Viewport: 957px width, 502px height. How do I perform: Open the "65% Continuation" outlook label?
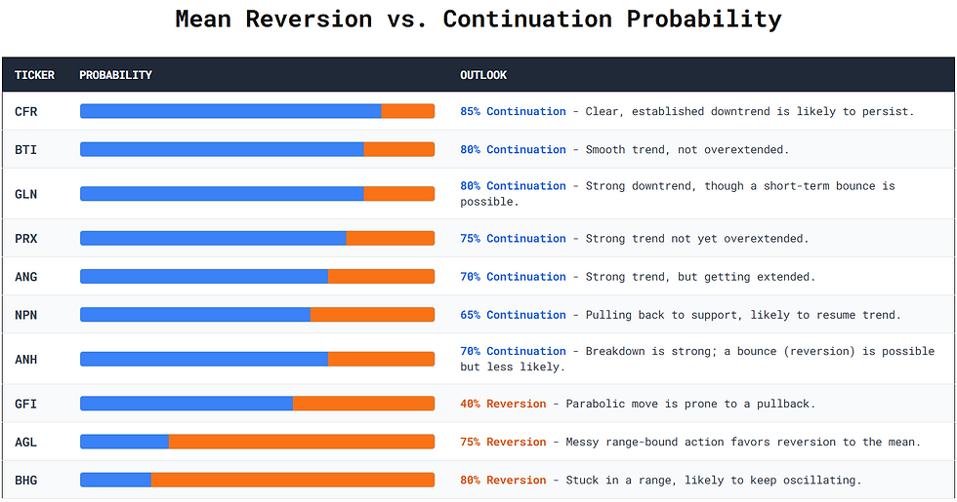click(x=513, y=315)
